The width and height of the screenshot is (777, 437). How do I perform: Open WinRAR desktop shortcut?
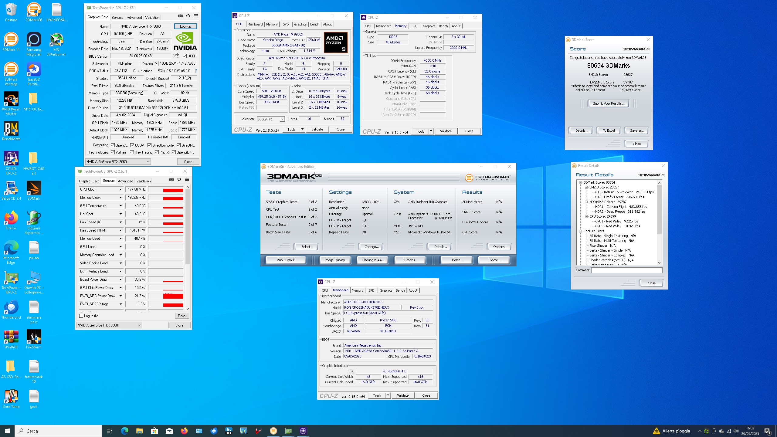point(11,339)
